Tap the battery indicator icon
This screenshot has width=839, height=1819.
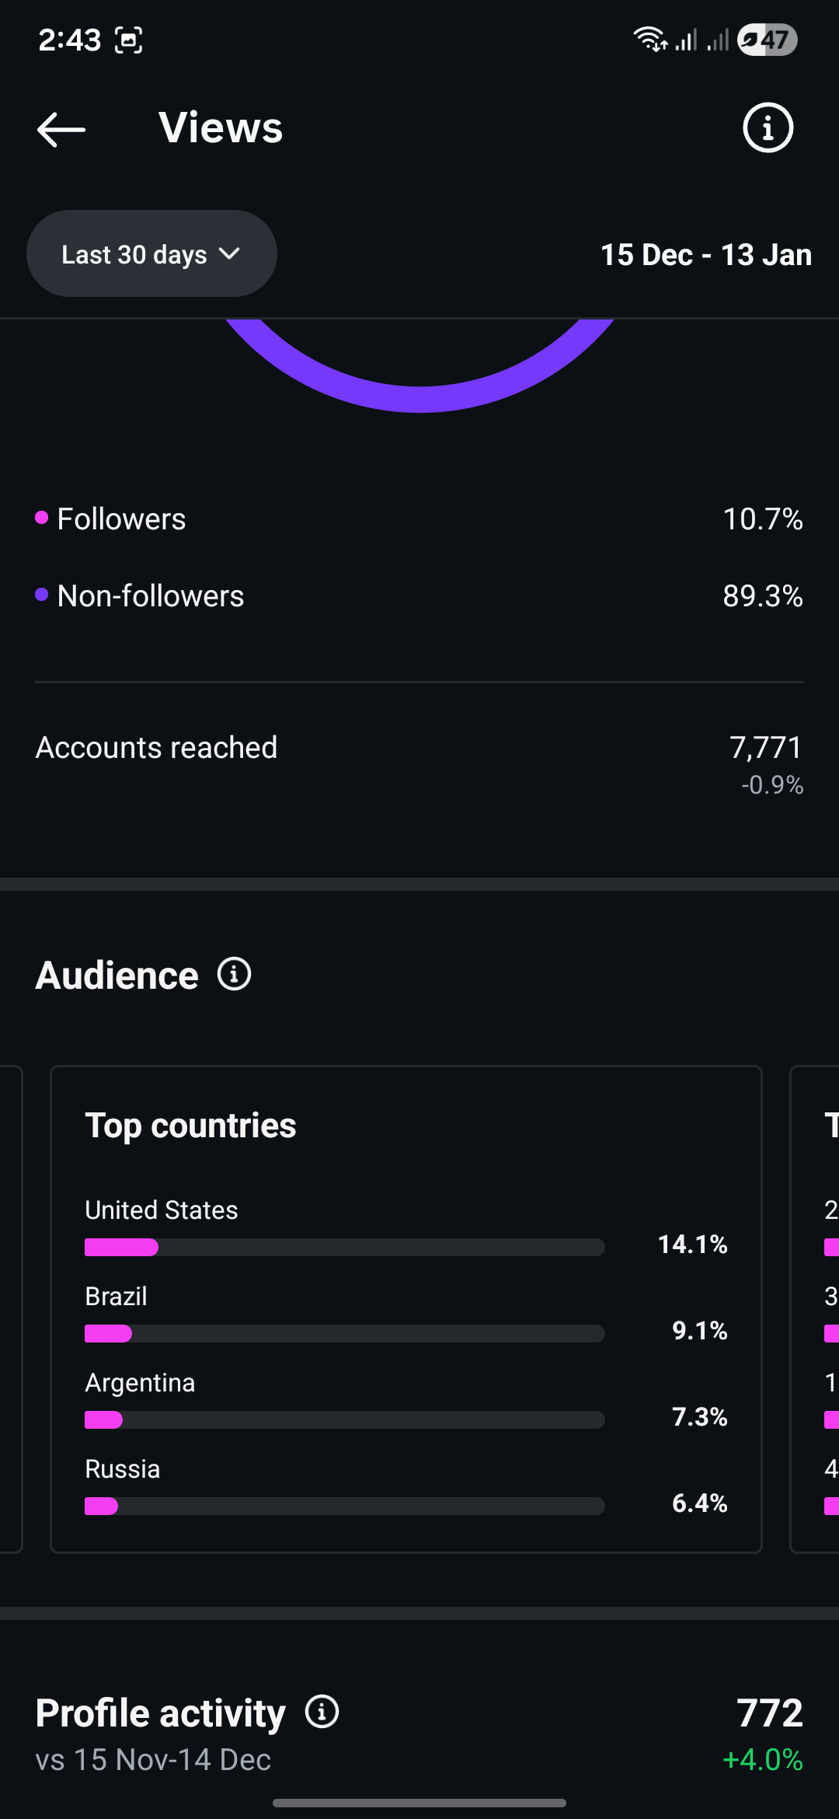[767, 40]
